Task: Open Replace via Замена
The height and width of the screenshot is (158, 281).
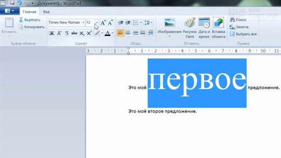Action: coord(239,27)
